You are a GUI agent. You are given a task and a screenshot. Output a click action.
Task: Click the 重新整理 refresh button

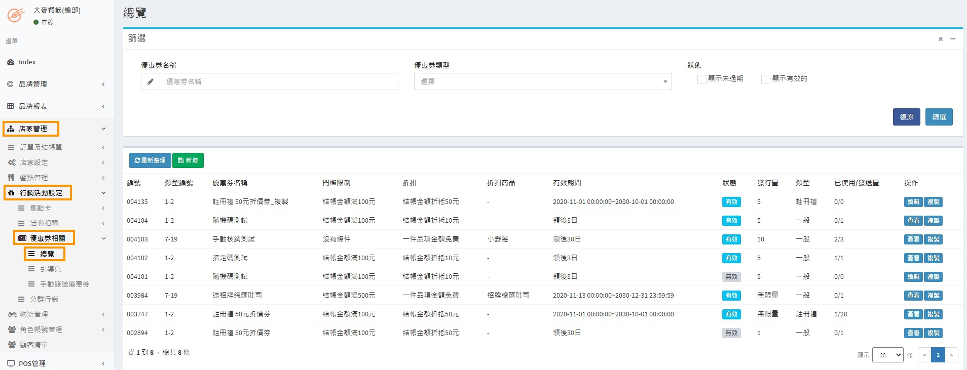(150, 160)
